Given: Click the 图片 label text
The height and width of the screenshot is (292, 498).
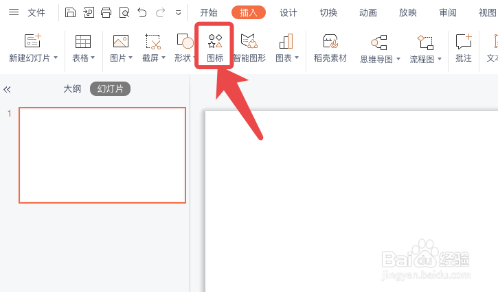Looking at the screenshot, I should 118,58.
